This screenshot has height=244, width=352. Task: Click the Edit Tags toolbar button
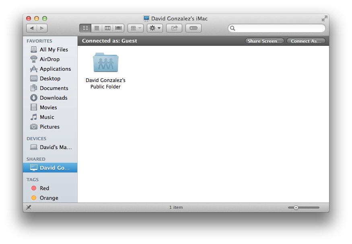pos(193,28)
